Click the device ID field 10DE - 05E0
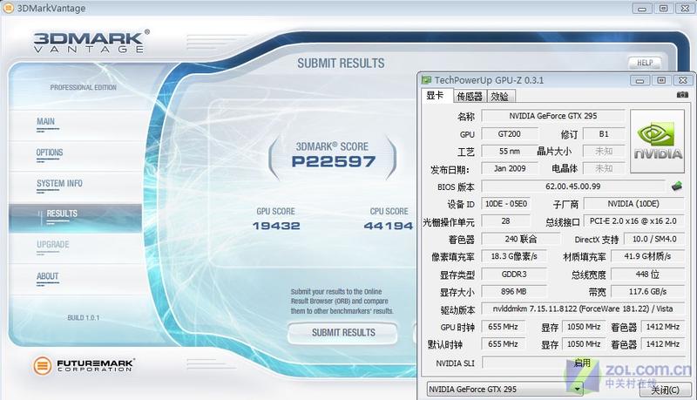This screenshot has height=400, width=697. 506,204
